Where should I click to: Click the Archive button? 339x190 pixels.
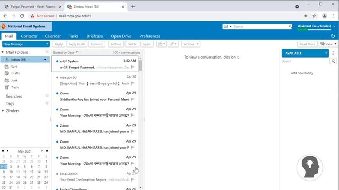pyautogui.click(x=115, y=44)
